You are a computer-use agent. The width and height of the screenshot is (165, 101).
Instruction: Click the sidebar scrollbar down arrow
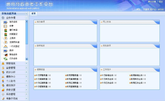27,59
